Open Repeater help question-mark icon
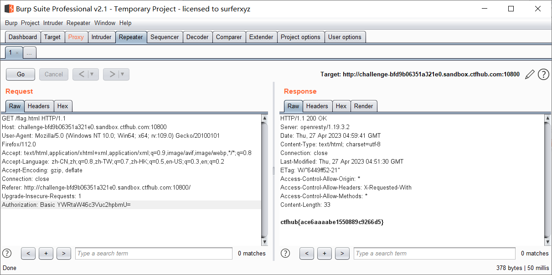This screenshot has height=275, width=552. (x=543, y=75)
